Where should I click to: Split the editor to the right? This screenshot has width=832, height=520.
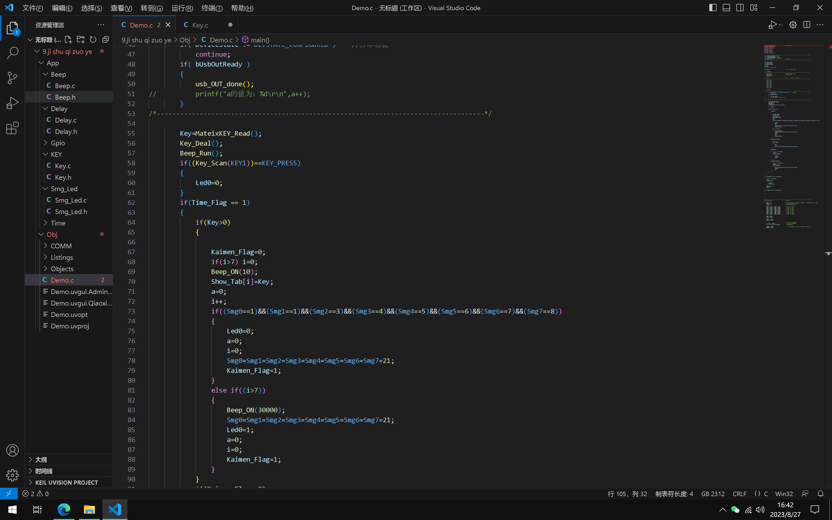[807, 25]
